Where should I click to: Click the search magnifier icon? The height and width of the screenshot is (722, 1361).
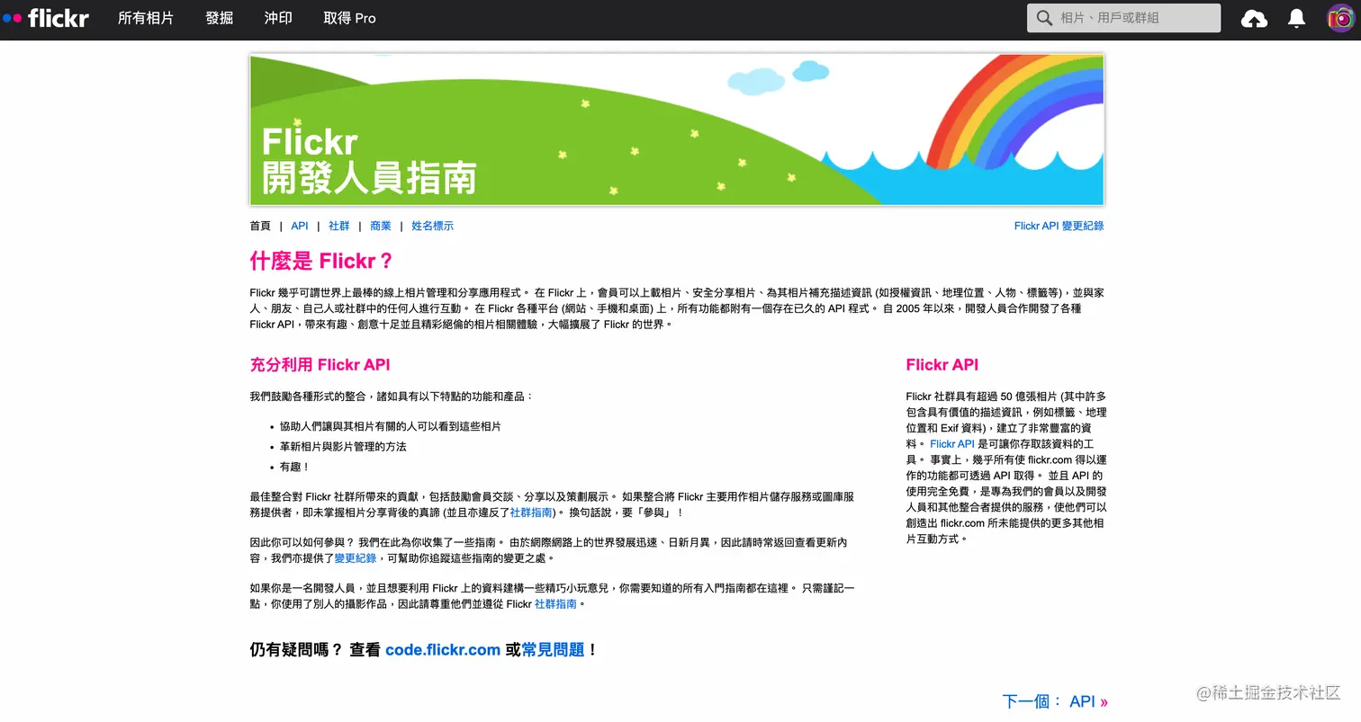[1044, 17]
